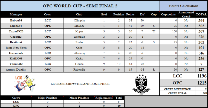Image resolution: width=208 pixels, height=108 pixels.
Task: Click the One Piece skull crest logo
Action: coord(141,84)
